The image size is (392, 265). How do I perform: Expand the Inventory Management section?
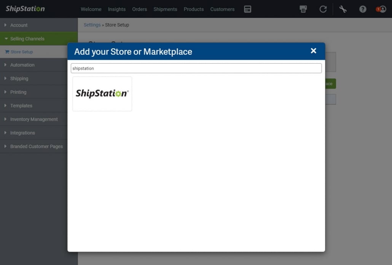tap(34, 119)
